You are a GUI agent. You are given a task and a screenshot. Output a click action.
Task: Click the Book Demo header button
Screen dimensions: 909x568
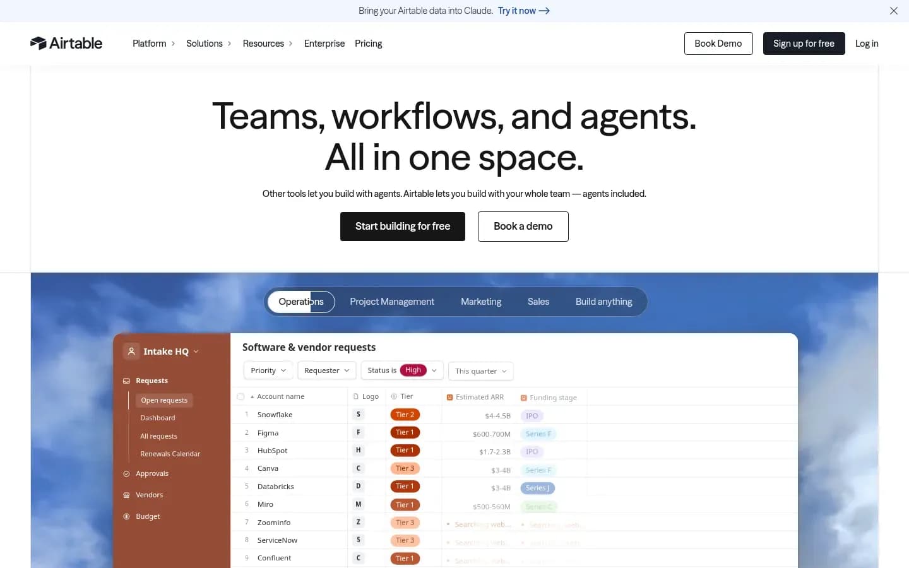(718, 44)
